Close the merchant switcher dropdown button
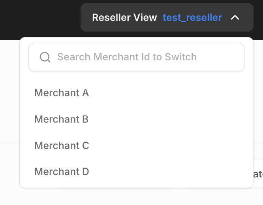Image resolution: width=263 pixels, height=205 pixels. point(167,18)
